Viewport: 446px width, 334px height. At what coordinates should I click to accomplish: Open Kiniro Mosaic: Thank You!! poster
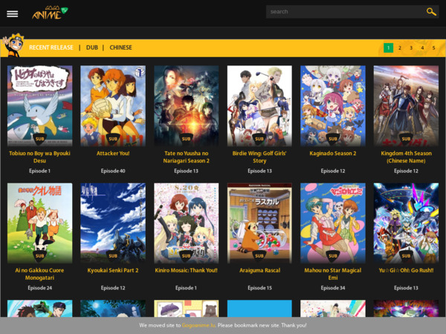[187, 223]
